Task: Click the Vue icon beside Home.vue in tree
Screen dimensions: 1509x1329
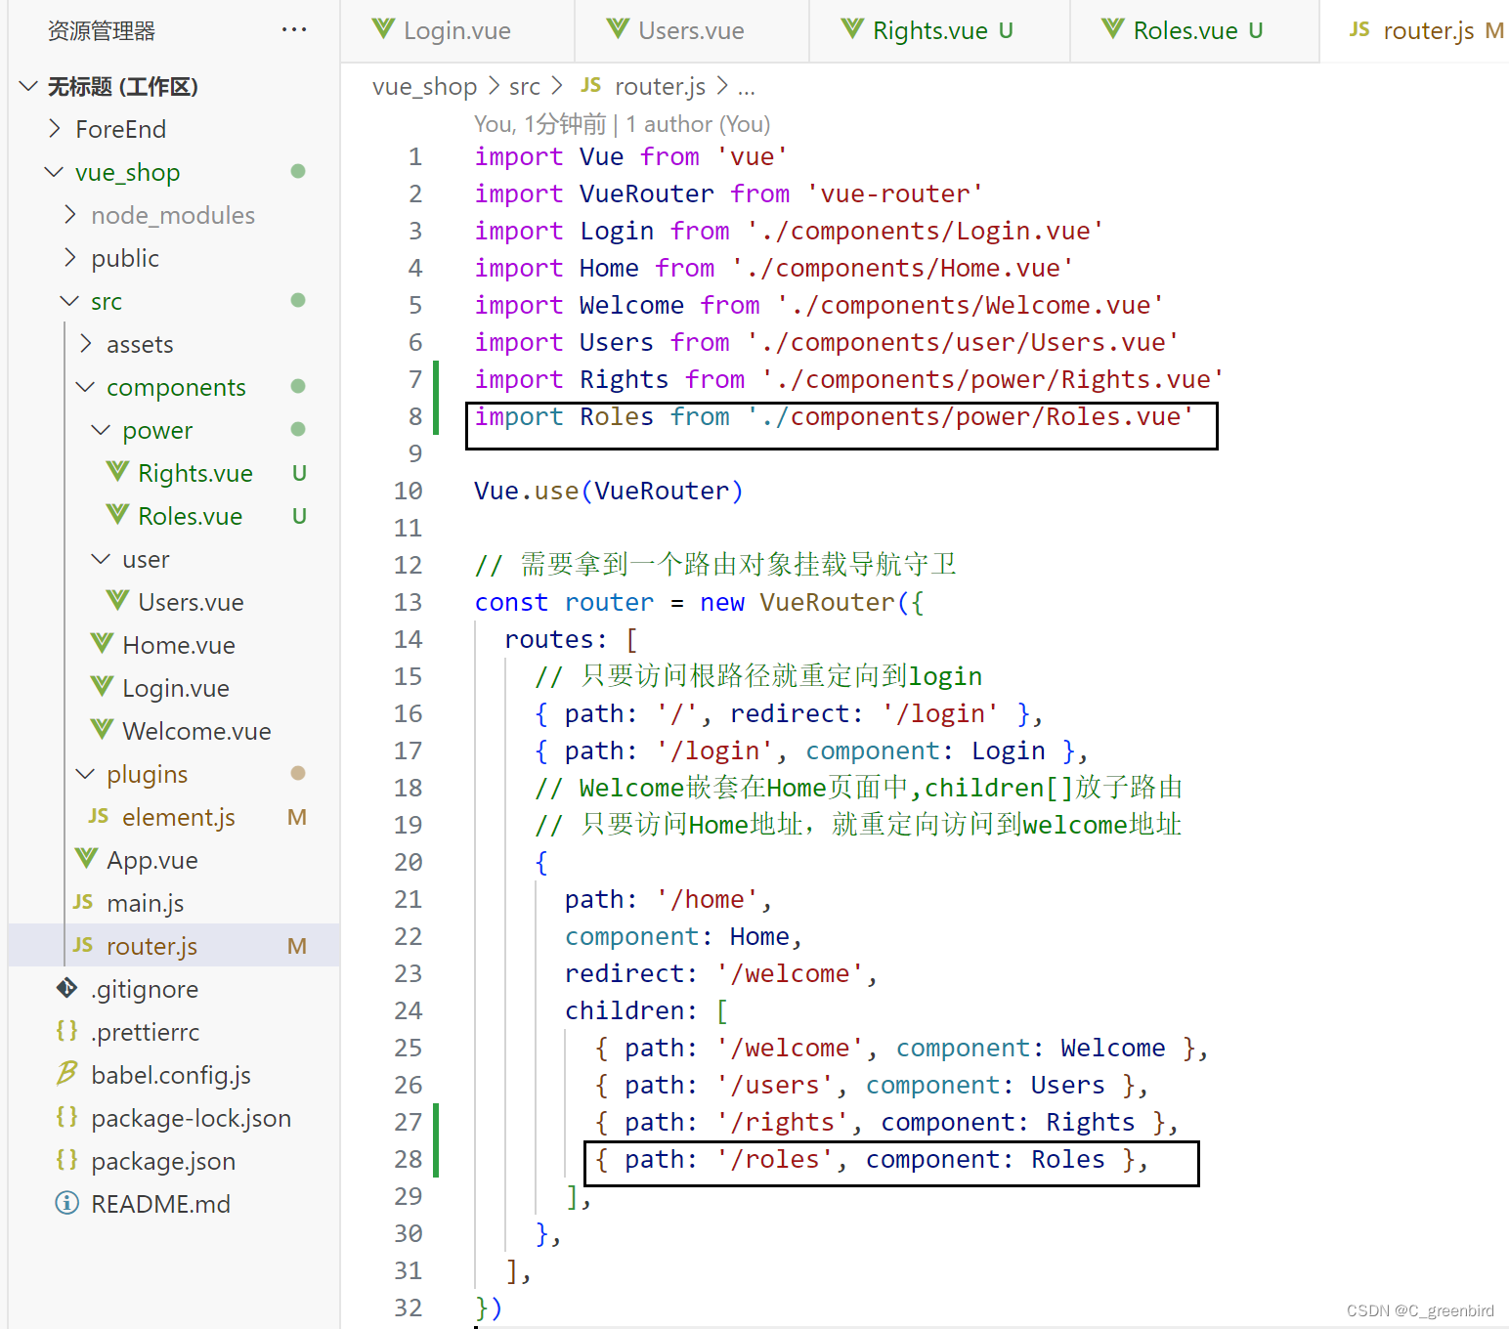Action: click(x=103, y=645)
